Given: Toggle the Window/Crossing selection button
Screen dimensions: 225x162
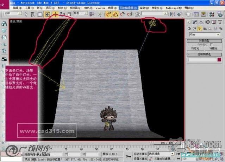Looking at the screenshot, I should [x=47, y=14].
